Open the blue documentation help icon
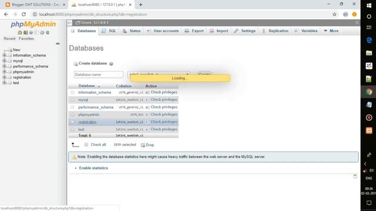 tap(31, 33)
